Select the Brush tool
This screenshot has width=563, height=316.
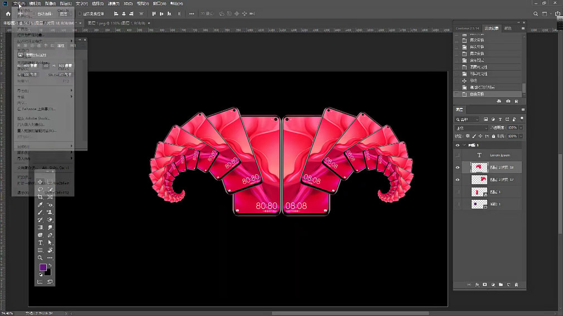[x=40, y=212]
